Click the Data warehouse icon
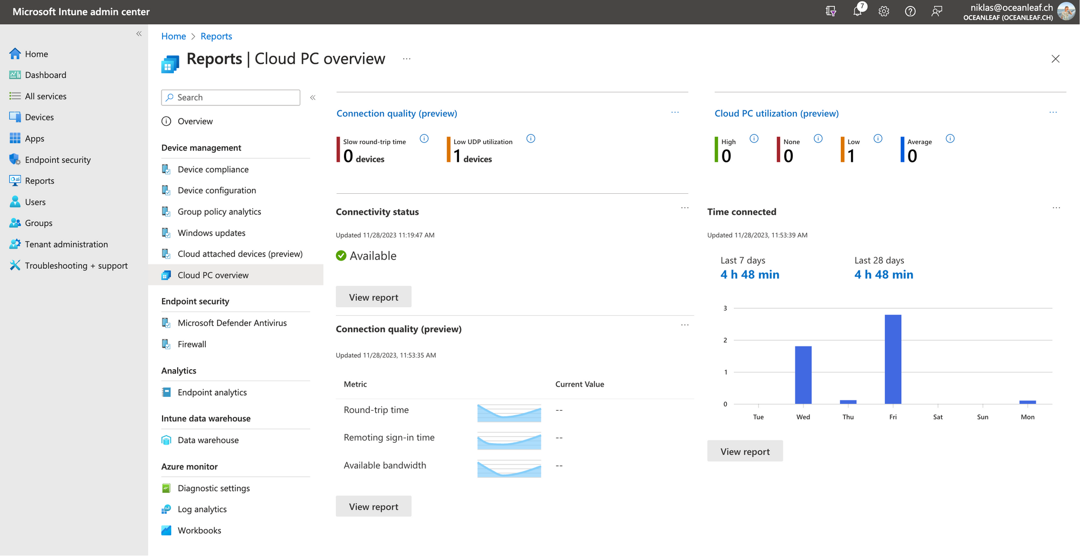The image size is (1080, 556). click(166, 440)
